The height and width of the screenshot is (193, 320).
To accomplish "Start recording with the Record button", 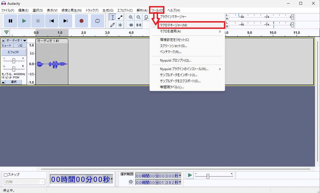I will point(82,21).
